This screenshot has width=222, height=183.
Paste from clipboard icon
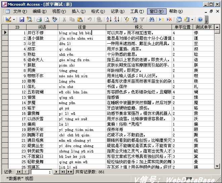point(80,19)
